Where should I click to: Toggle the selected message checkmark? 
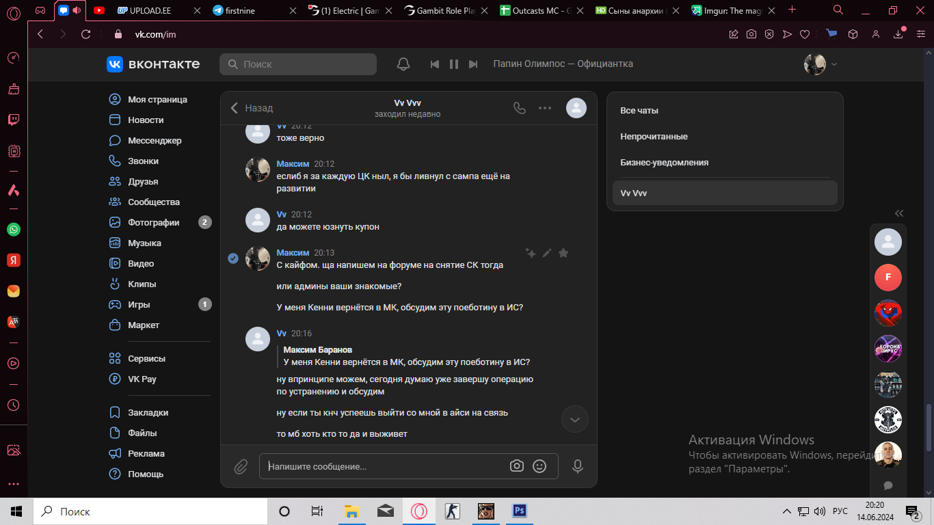click(233, 258)
